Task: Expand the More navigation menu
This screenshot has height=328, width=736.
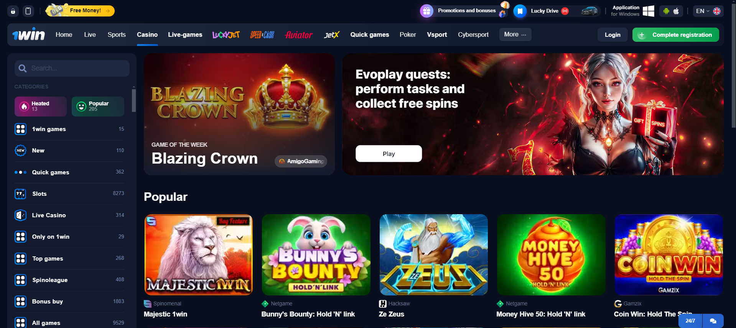Action: [515, 34]
